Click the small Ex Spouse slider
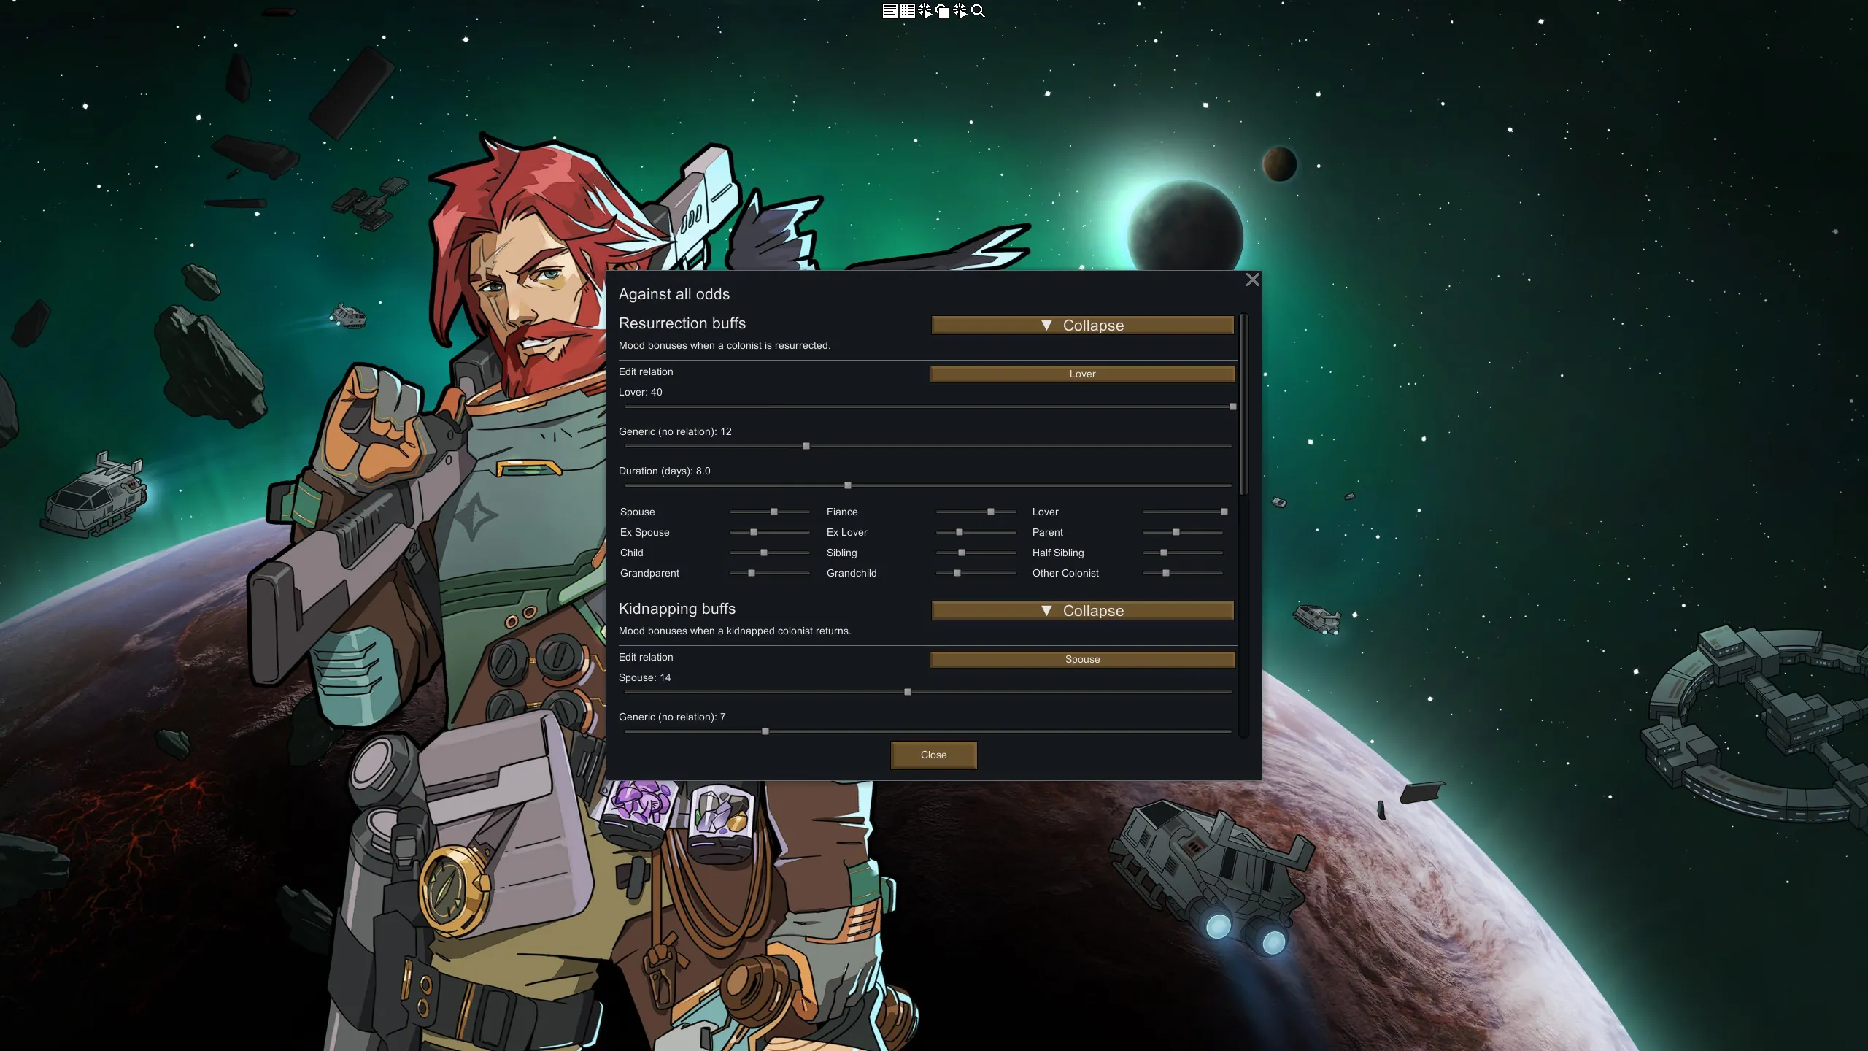This screenshot has width=1868, height=1051. click(x=754, y=532)
